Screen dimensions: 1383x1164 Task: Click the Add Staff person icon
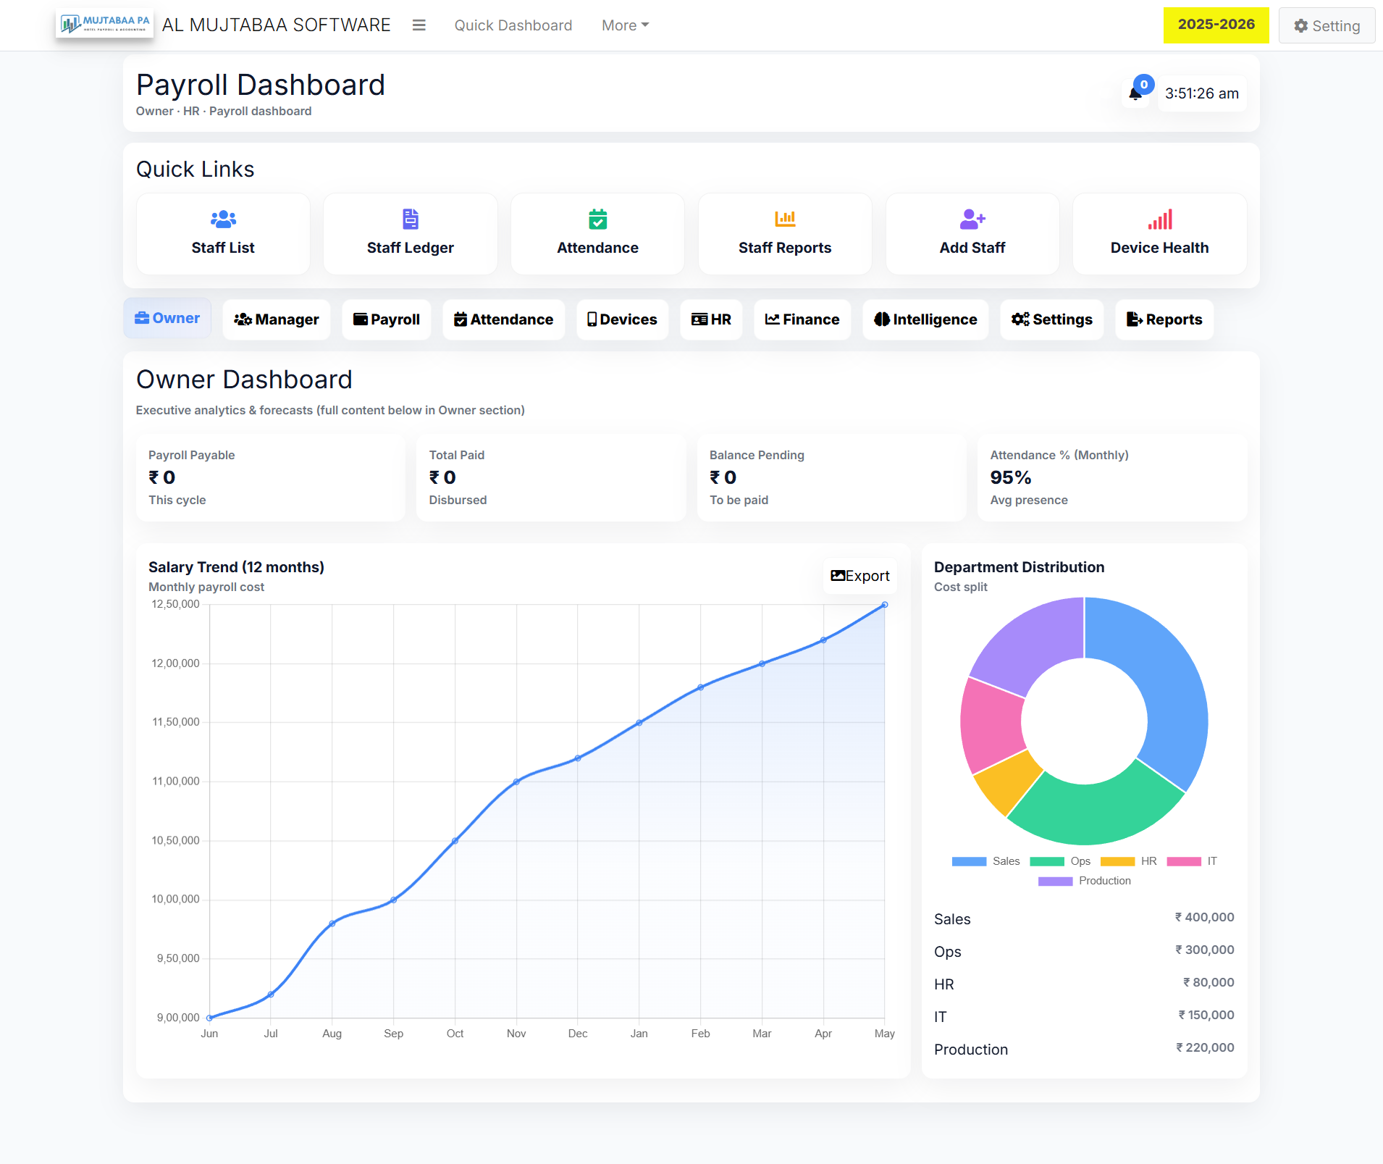972,219
